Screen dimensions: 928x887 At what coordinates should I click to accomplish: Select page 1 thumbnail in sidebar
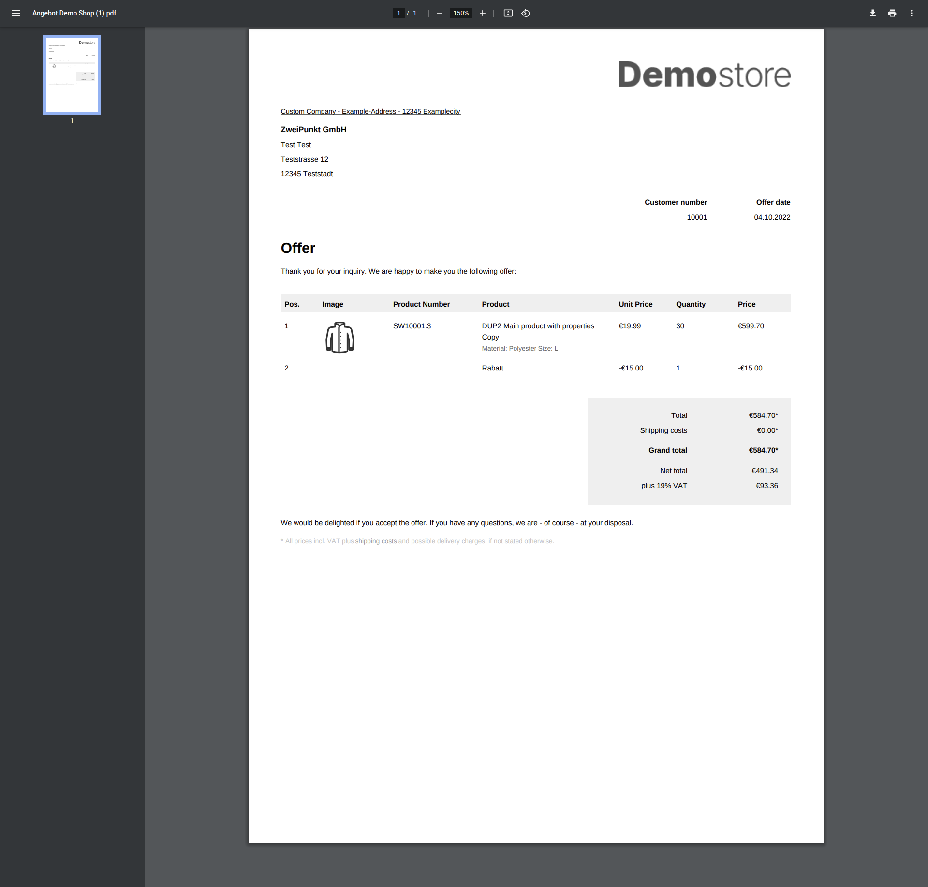tap(72, 75)
